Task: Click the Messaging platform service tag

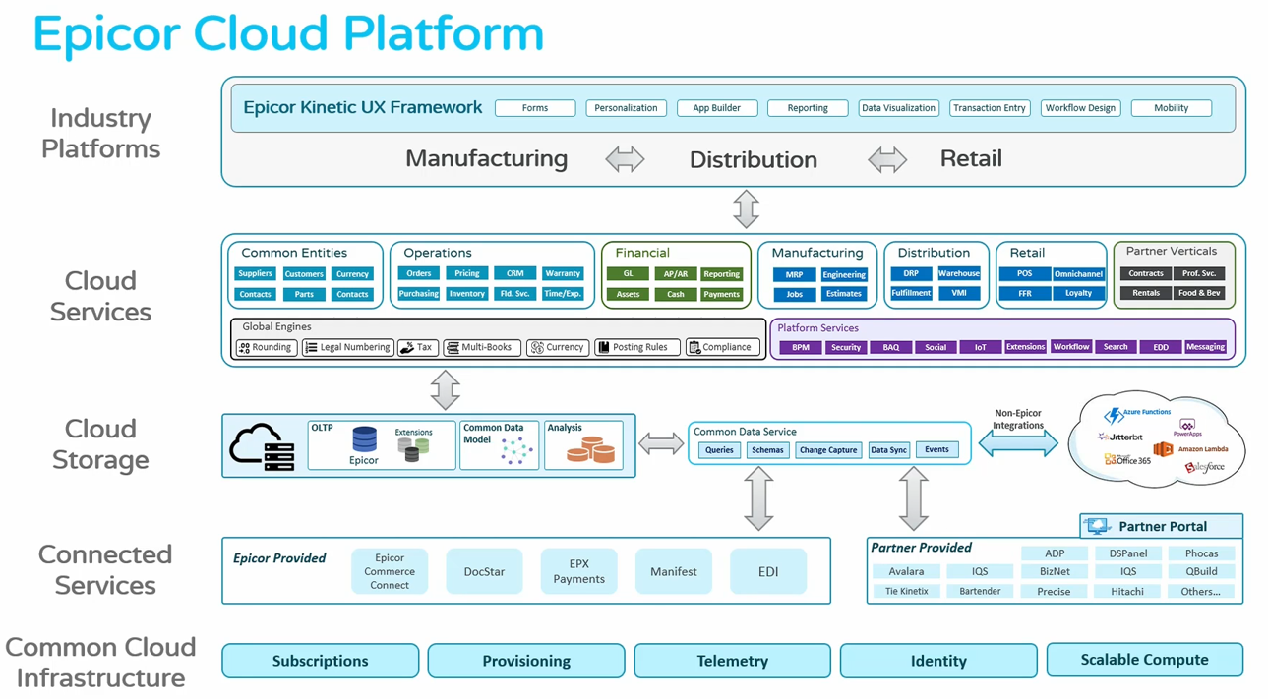Action: [1205, 347]
